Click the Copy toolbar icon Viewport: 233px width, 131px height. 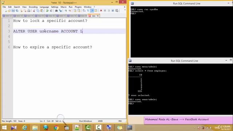38,11
